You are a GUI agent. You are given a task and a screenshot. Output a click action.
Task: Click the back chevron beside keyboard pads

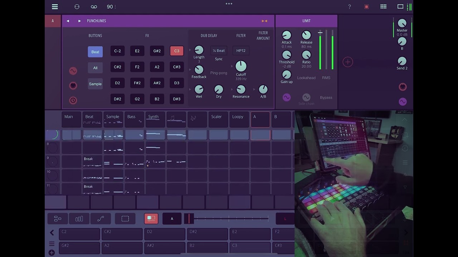point(52,233)
